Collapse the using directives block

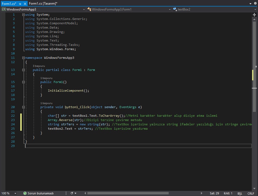23,15
